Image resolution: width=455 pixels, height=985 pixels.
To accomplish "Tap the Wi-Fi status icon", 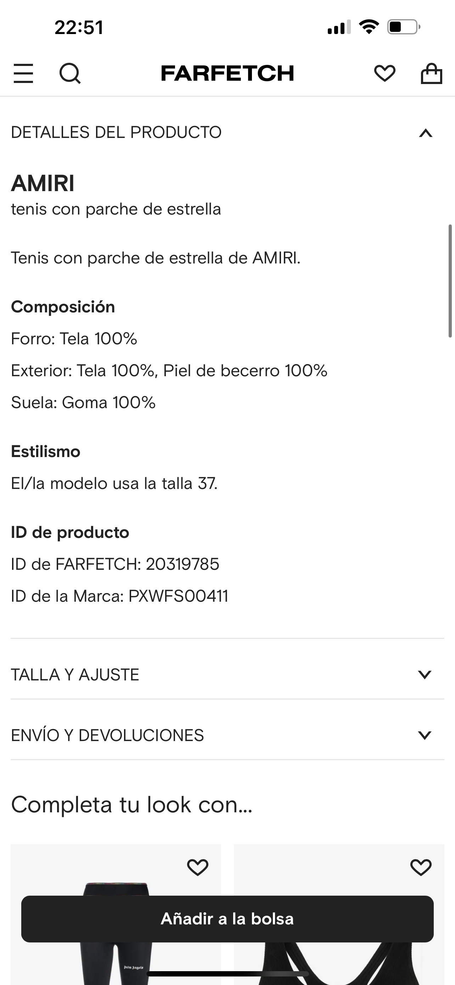I will (x=369, y=27).
